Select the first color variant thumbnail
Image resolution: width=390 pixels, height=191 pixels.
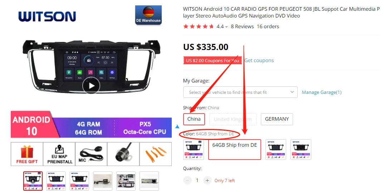[194, 150]
